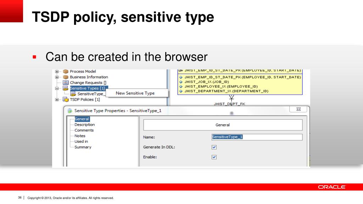Screen dimensions: 363x204
Task: Click the JHIST_DEPT_FK relationship label
Action: point(229,104)
